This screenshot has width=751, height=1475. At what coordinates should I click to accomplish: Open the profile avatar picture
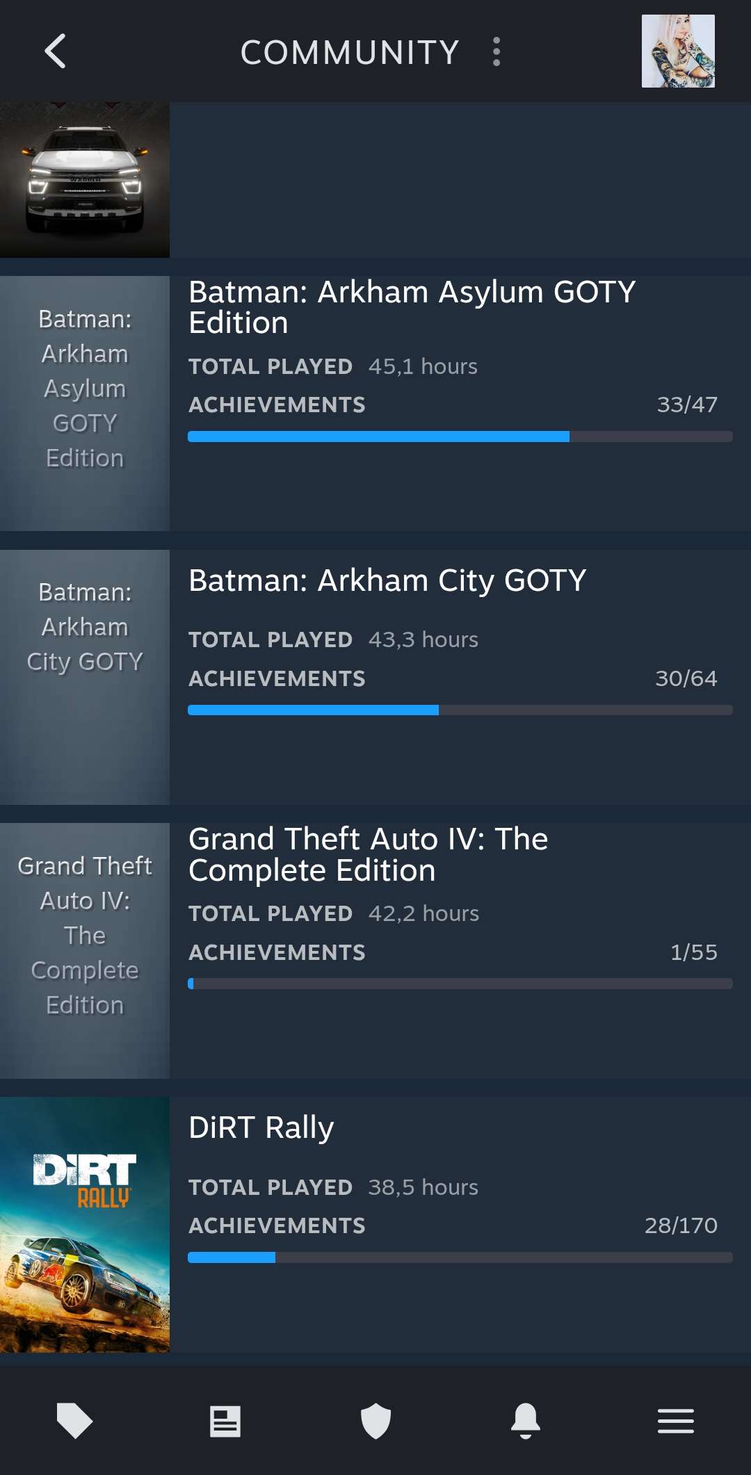click(x=678, y=51)
